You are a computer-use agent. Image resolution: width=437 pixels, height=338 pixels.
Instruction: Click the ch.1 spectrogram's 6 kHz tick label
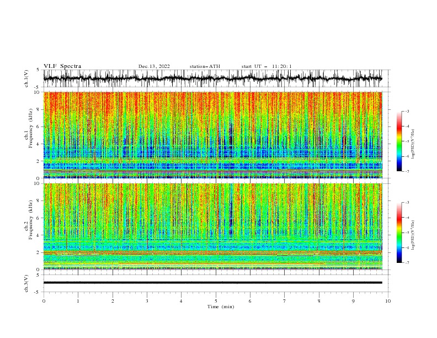(x=39, y=126)
